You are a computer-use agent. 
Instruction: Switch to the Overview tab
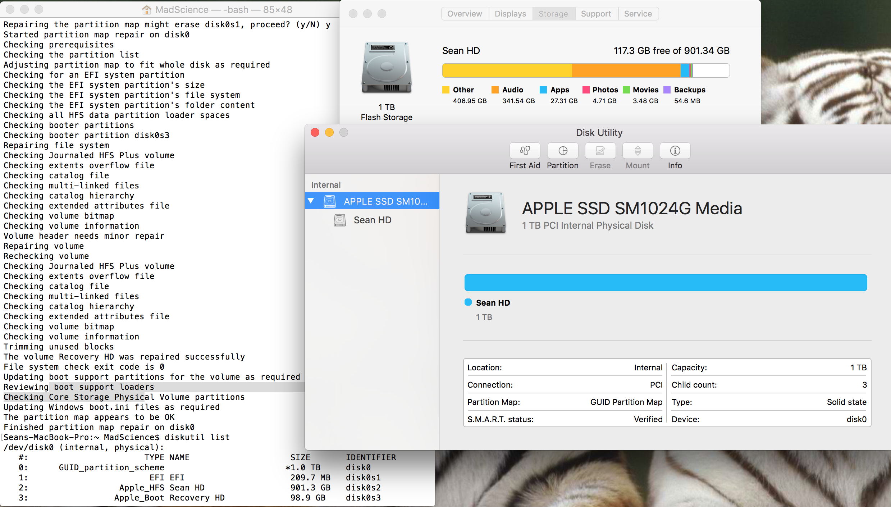(x=465, y=14)
